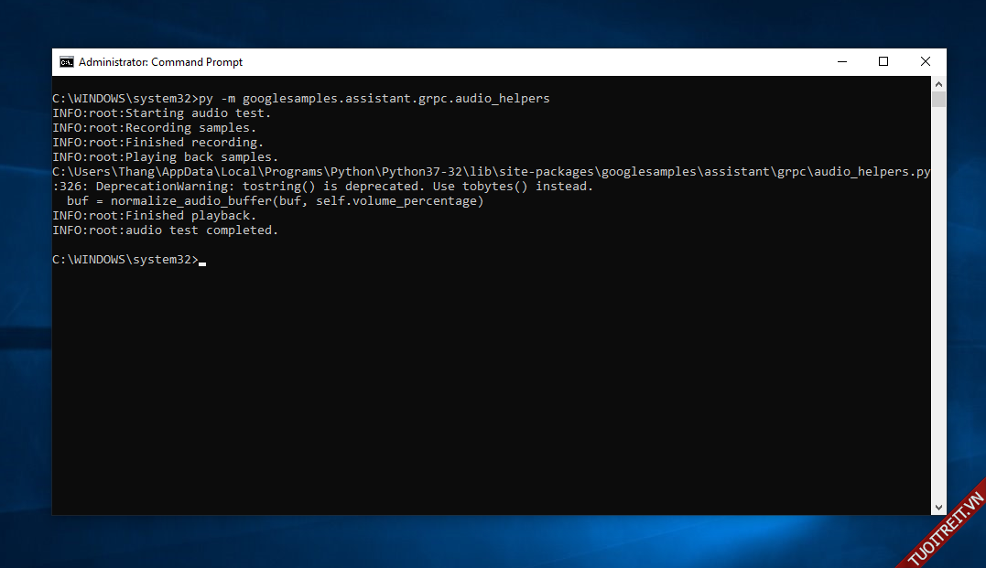Open the Command Prompt system menu icon
986x568 pixels.
(x=67, y=62)
